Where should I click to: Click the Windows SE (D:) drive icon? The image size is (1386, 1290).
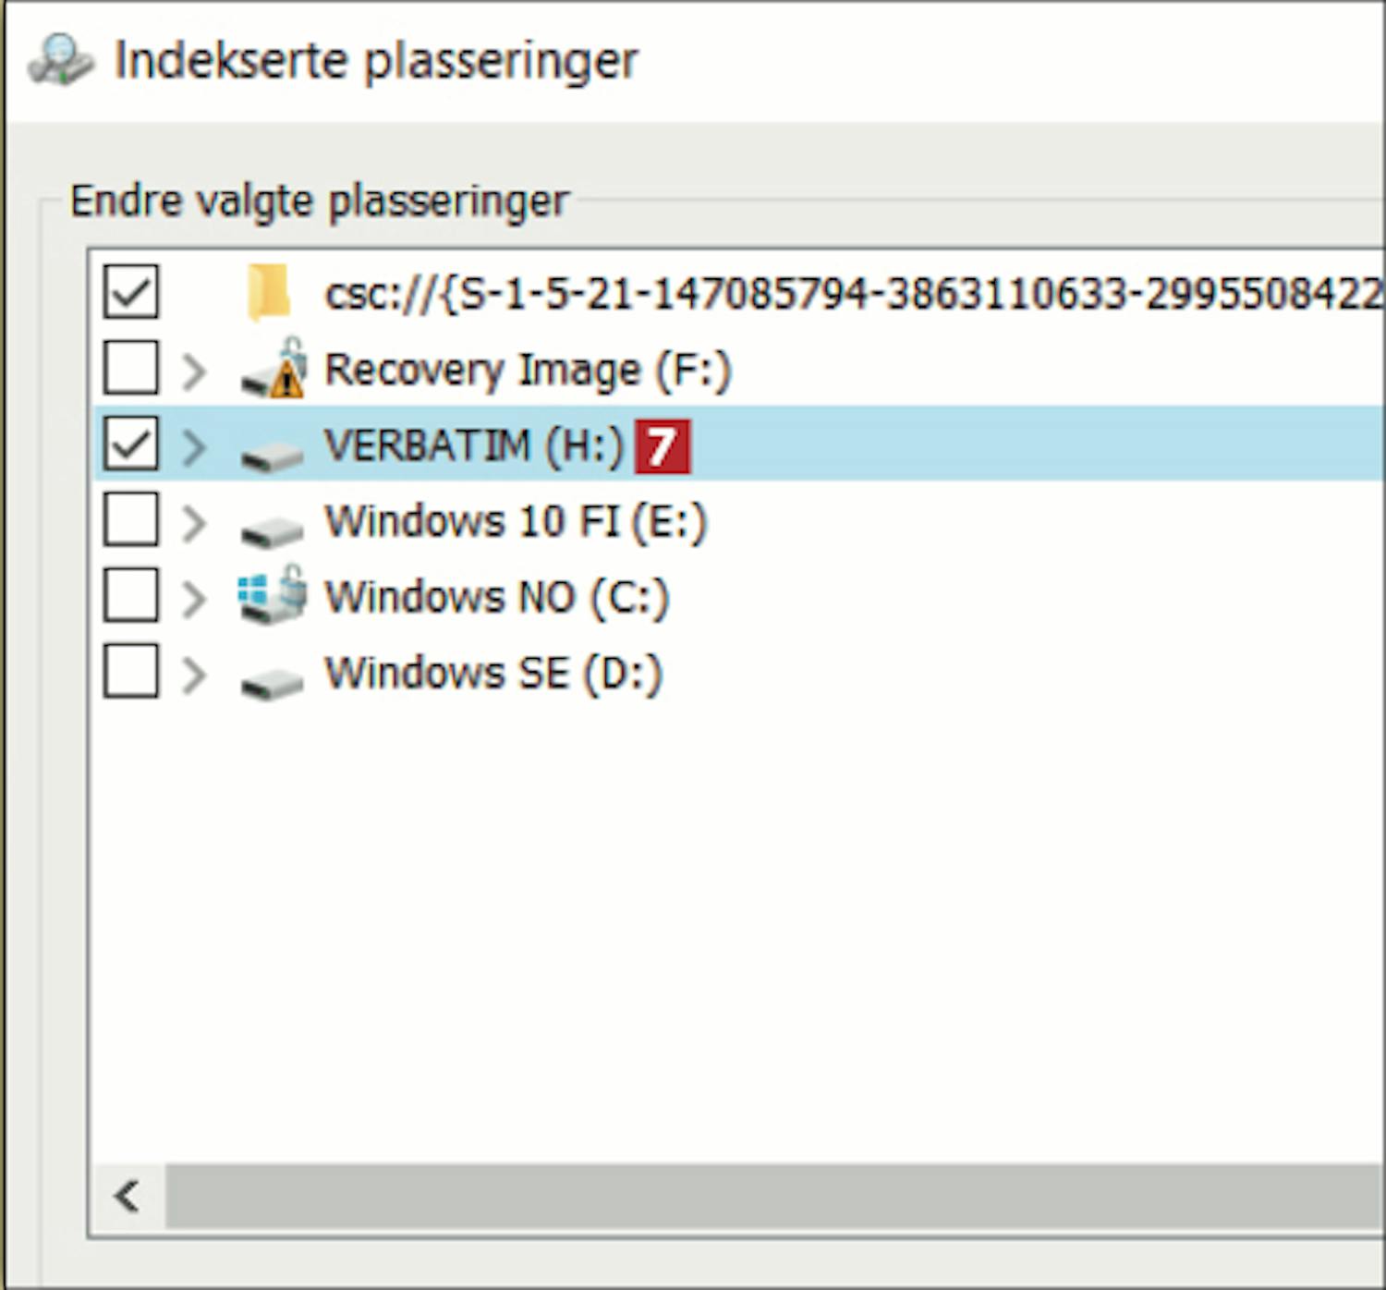click(272, 679)
